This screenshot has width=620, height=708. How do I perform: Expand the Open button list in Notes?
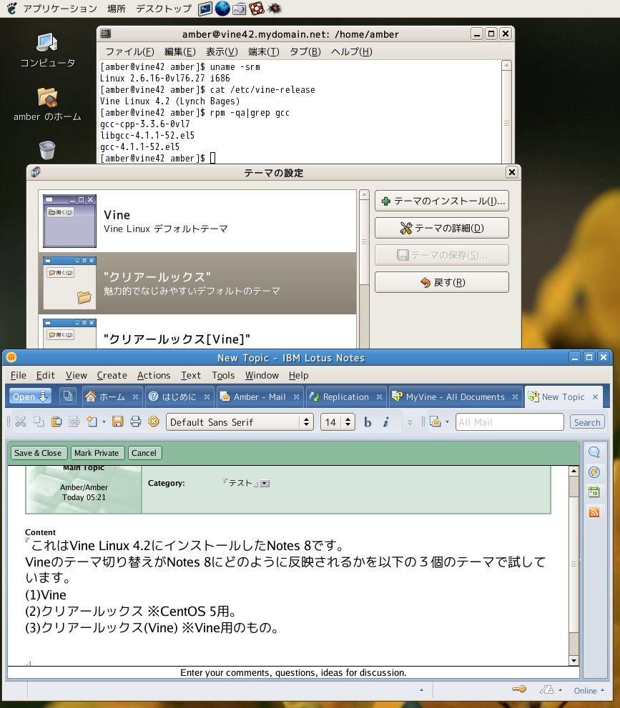[30, 397]
